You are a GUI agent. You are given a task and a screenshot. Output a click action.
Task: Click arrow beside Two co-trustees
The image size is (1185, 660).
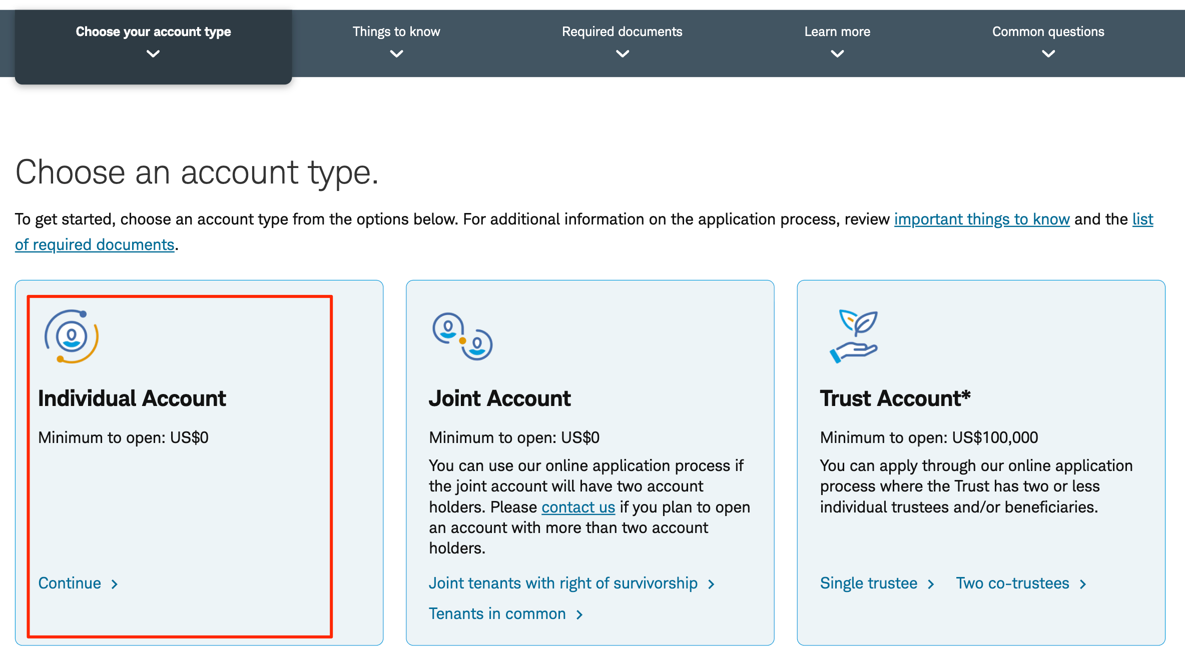tap(1083, 584)
